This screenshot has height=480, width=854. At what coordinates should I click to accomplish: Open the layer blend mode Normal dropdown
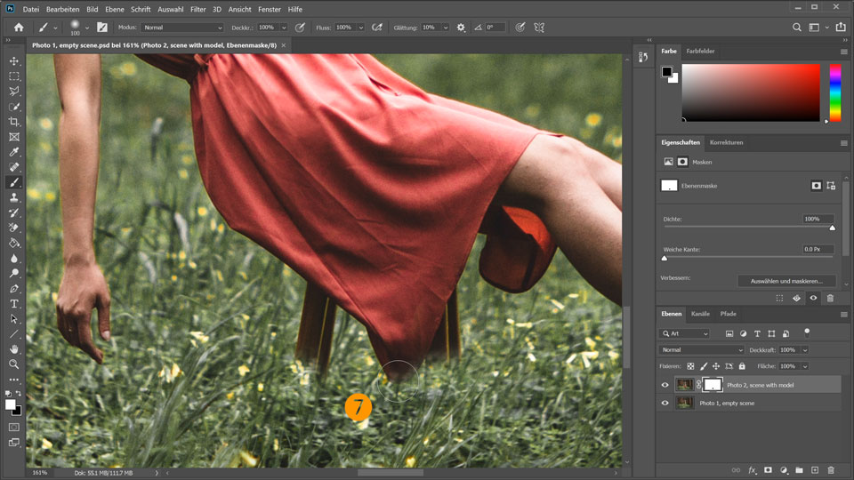point(701,350)
